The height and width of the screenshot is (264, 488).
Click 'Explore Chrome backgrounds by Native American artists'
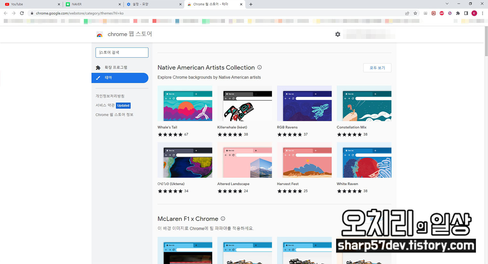point(209,77)
